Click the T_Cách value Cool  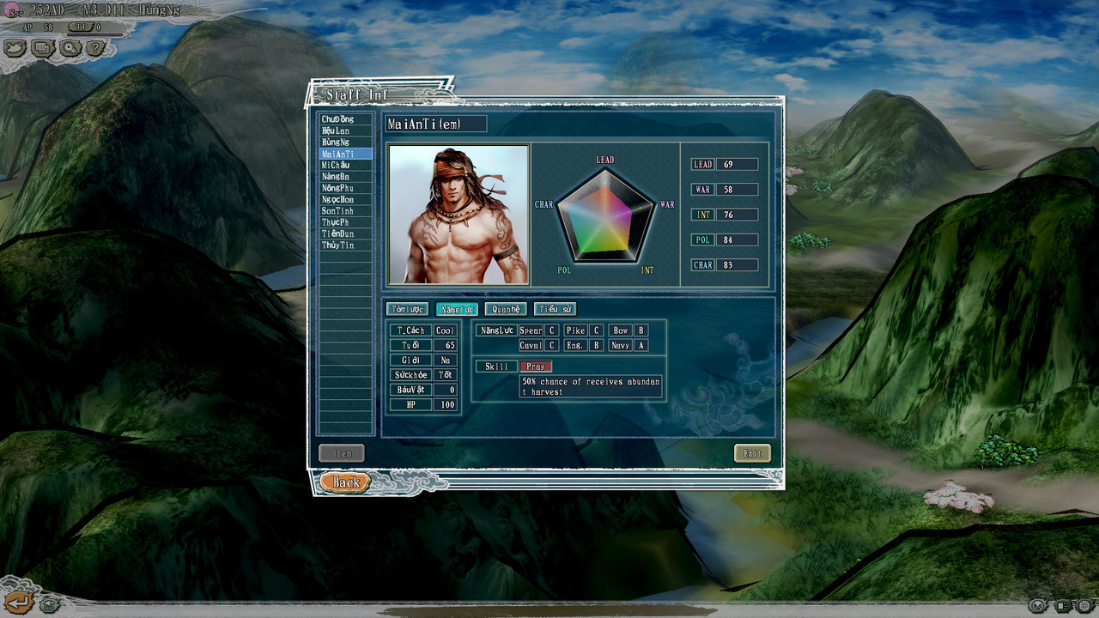pyautogui.click(x=445, y=330)
